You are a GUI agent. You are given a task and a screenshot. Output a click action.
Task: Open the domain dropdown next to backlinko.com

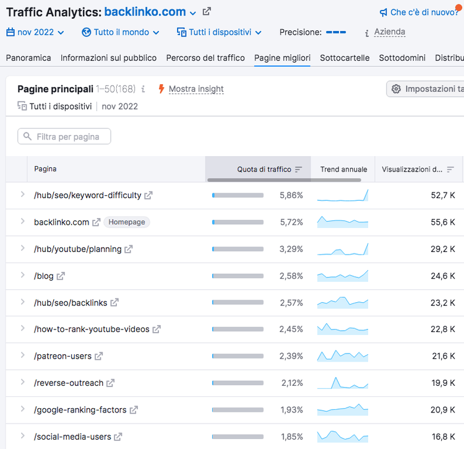(193, 14)
